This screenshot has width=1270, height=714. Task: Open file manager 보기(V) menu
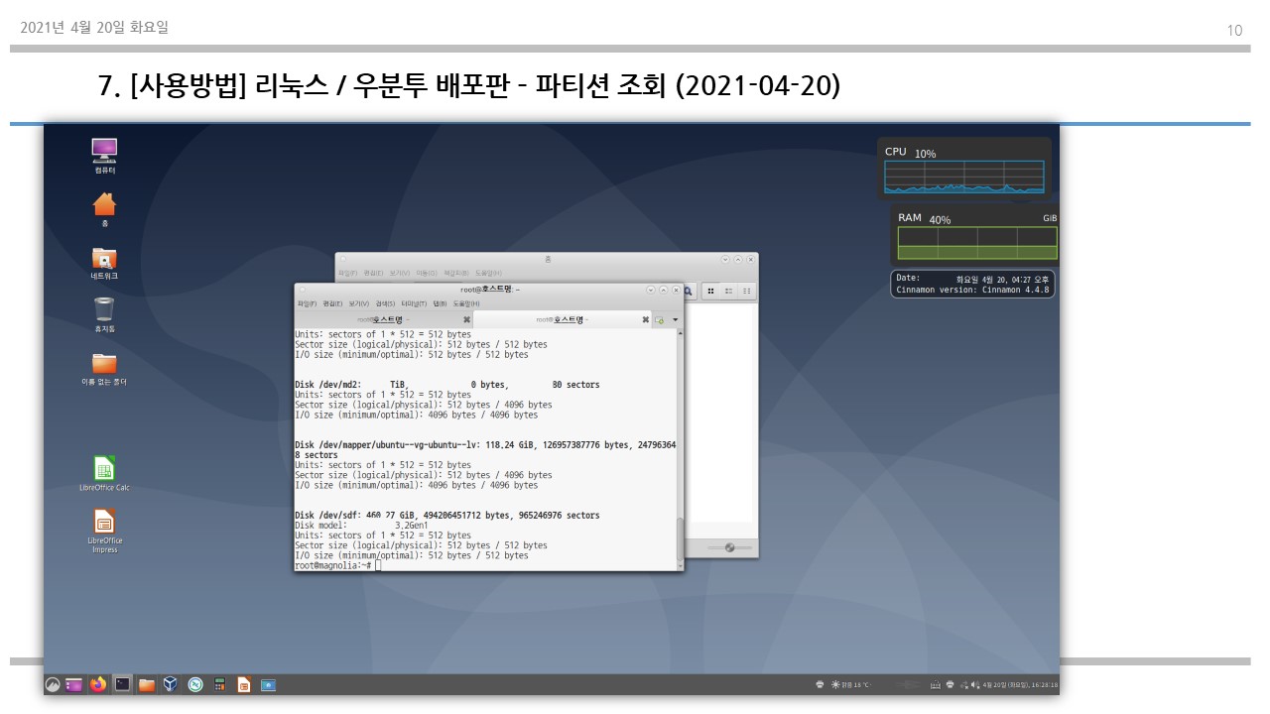pos(399,273)
